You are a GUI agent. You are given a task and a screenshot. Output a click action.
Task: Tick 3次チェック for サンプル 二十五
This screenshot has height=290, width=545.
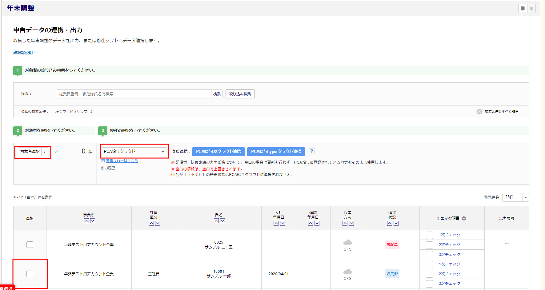pos(429,255)
